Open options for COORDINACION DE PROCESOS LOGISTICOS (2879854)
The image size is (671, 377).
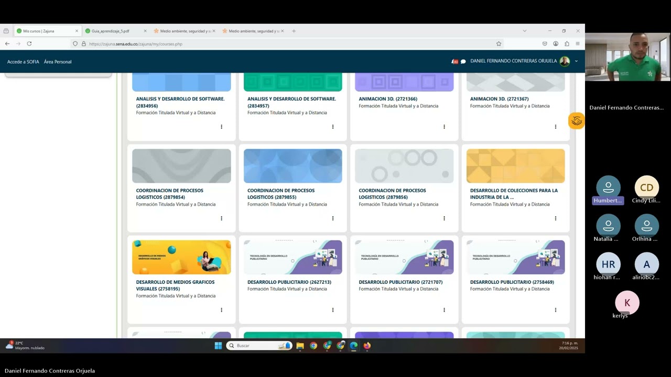[x=221, y=218]
